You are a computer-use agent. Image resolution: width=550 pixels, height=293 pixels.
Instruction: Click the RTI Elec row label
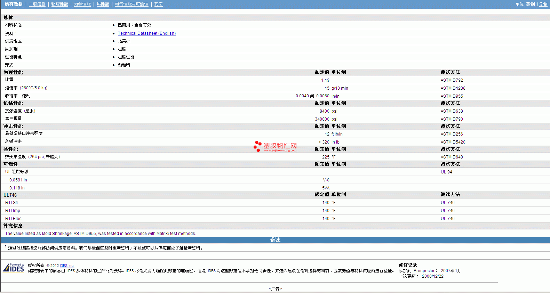pos(13,219)
